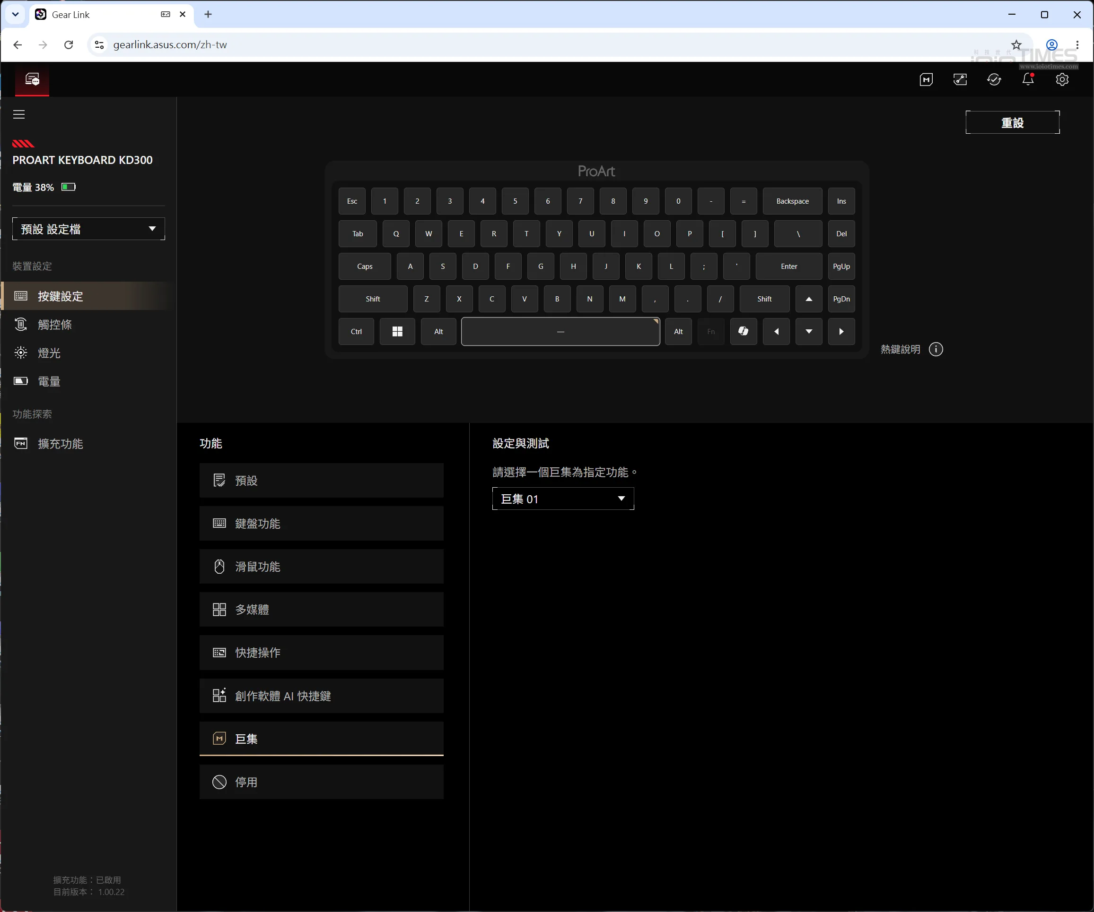Image resolution: width=1094 pixels, height=912 pixels.
Task: Open Chrome profile icon
Action: pos(1052,45)
